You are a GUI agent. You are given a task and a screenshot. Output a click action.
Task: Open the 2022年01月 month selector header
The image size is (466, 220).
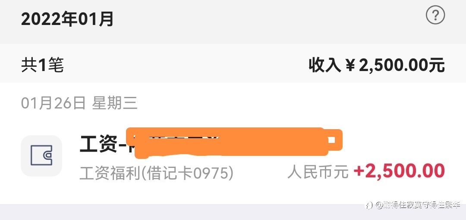point(67,19)
